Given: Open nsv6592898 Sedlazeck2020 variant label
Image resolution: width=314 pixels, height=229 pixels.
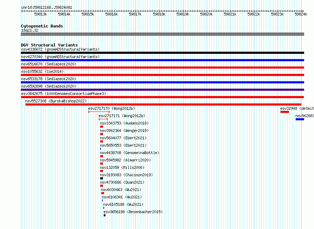Looking at the screenshot, I should (49, 86).
